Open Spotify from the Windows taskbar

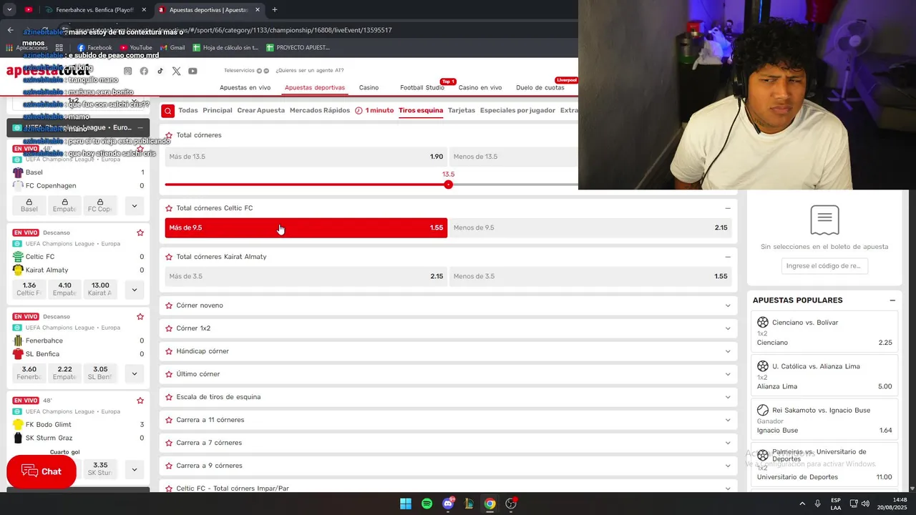pos(427,504)
